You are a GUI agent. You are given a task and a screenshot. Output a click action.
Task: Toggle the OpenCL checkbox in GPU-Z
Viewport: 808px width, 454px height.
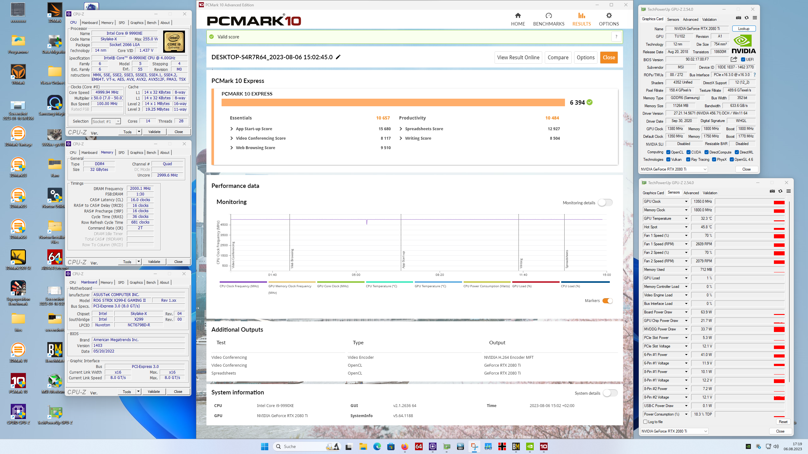coord(668,152)
